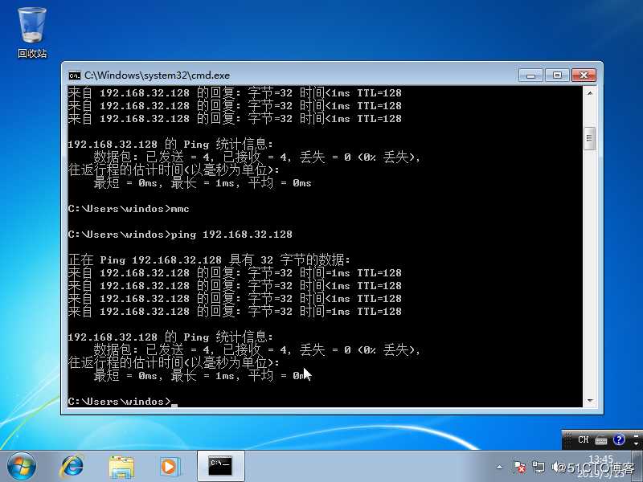Click the 'ping 192.168.32.128' command line
The width and height of the screenshot is (643, 482).
point(231,235)
